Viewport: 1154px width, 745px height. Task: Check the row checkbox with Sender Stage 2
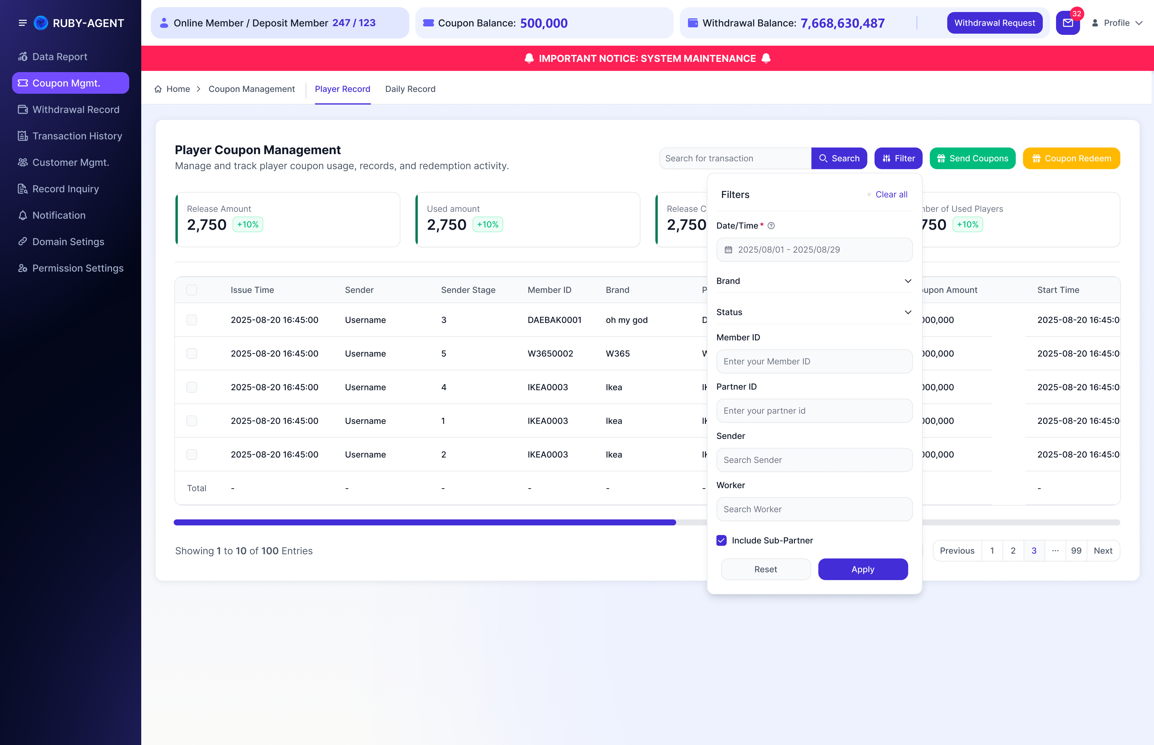click(192, 454)
